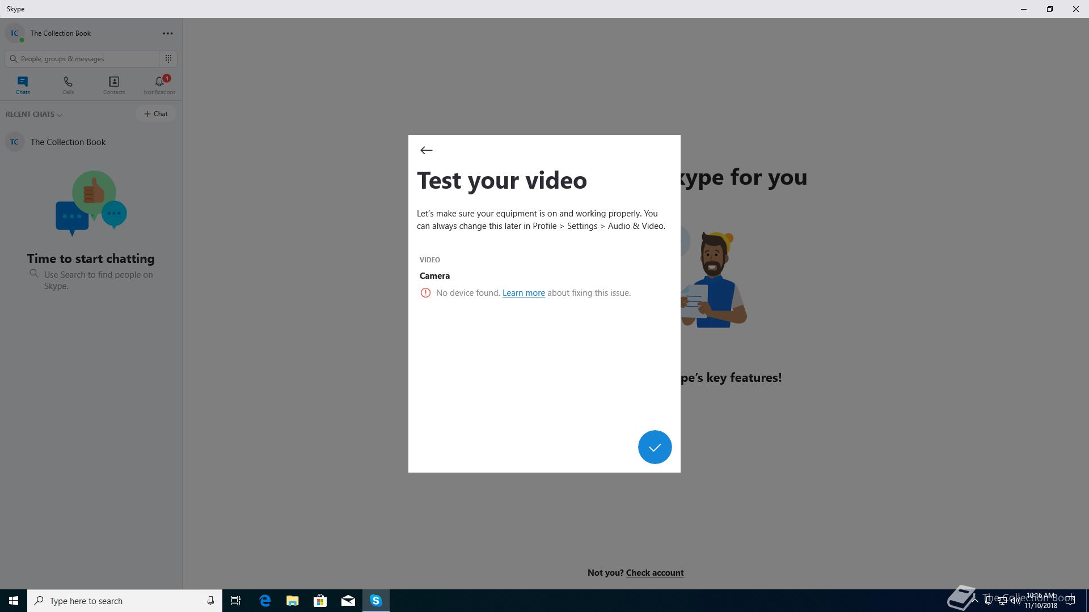Click the taskbar Type here to search box
Viewport: 1089px width, 612px height.
125,601
